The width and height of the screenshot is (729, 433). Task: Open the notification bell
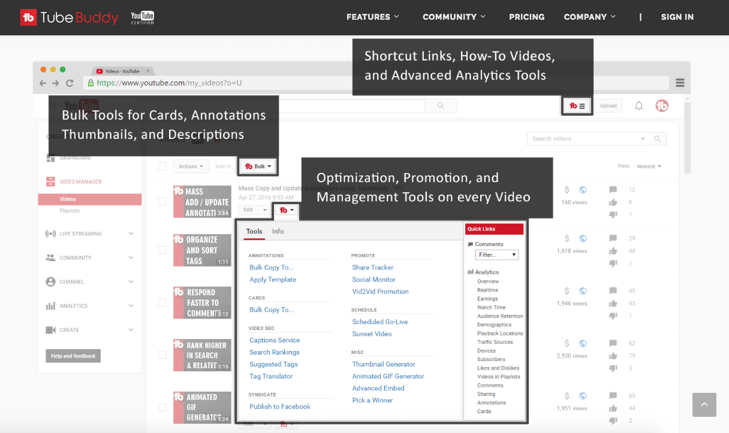pyautogui.click(x=638, y=105)
